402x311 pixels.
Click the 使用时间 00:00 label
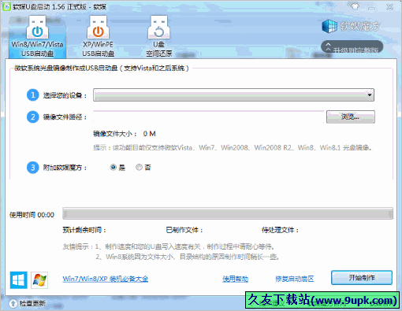click(x=32, y=215)
